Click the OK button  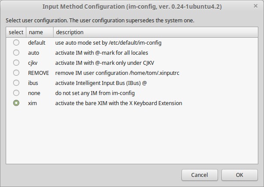point(239,175)
